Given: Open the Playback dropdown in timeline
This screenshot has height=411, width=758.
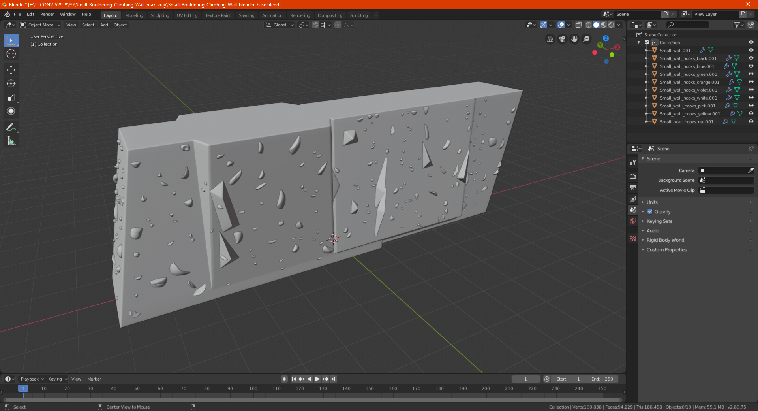Looking at the screenshot, I should (32, 379).
